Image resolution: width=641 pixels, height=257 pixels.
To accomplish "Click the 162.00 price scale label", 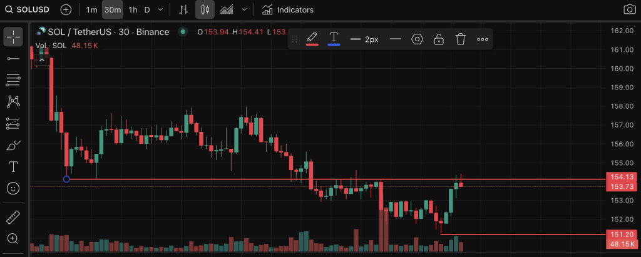I will pyautogui.click(x=622, y=31).
